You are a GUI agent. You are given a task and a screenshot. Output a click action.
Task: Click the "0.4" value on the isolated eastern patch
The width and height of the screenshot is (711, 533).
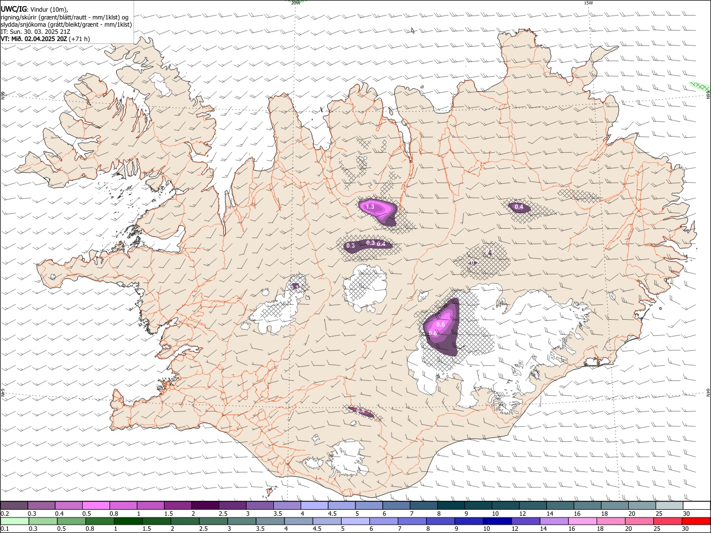pos(519,207)
